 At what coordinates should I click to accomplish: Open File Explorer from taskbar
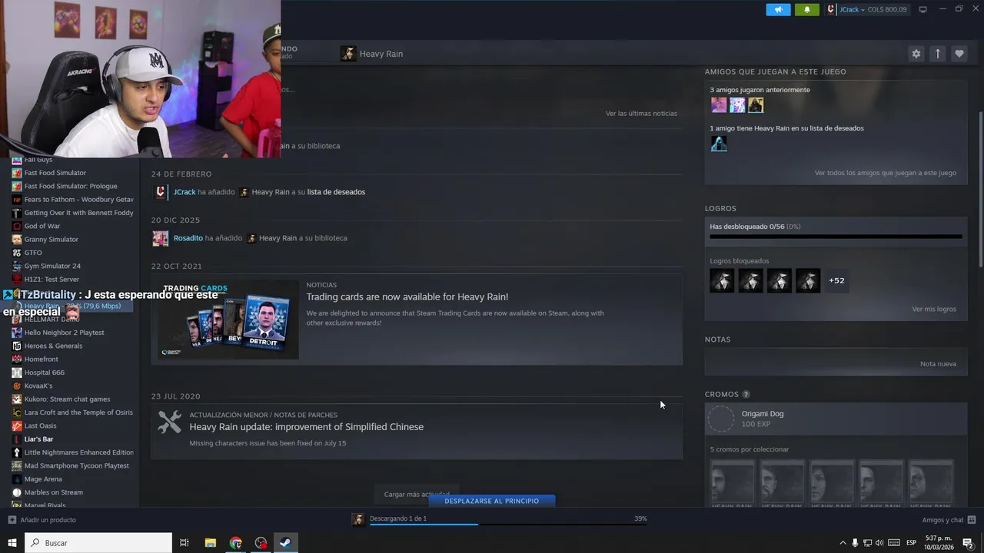[x=210, y=543]
